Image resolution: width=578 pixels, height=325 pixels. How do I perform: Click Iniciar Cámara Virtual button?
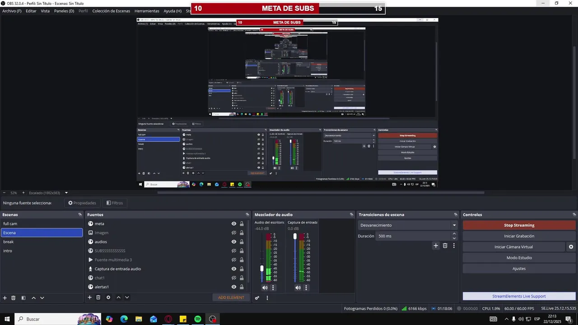(x=514, y=247)
